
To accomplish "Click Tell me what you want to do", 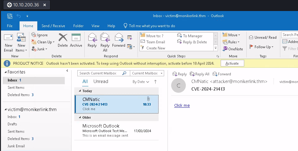I will (x=149, y=26).
